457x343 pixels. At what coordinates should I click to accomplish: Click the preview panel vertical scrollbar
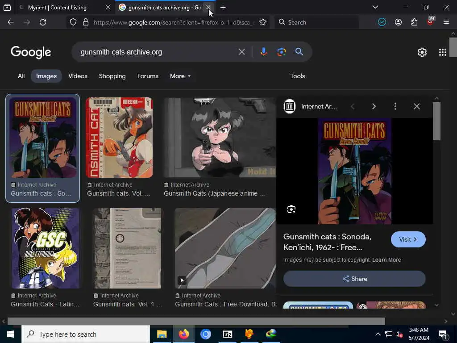(x=436, y=121)
